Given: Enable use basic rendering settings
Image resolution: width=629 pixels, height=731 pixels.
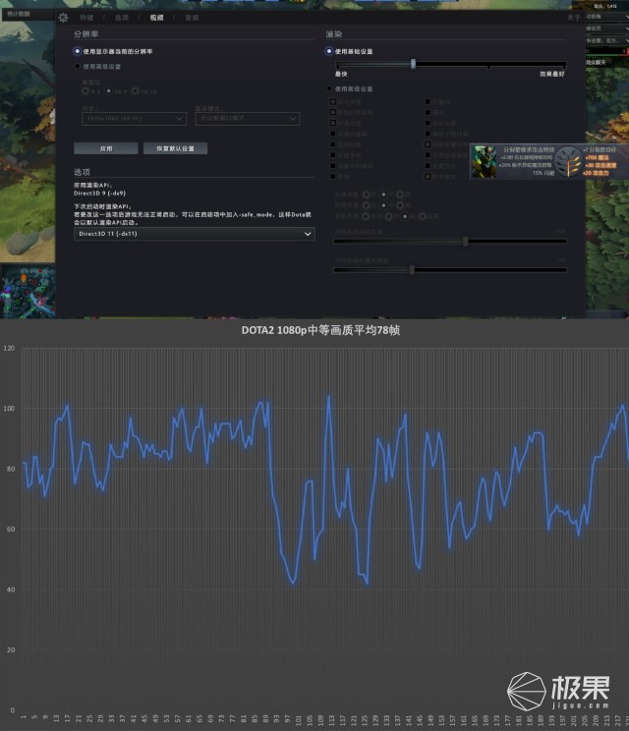Looking at the screenshot, I should 329,51.
